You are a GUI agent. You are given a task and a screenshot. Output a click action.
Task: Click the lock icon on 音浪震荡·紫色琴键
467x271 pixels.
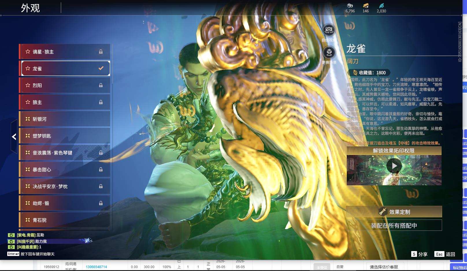tap(101, 153)
